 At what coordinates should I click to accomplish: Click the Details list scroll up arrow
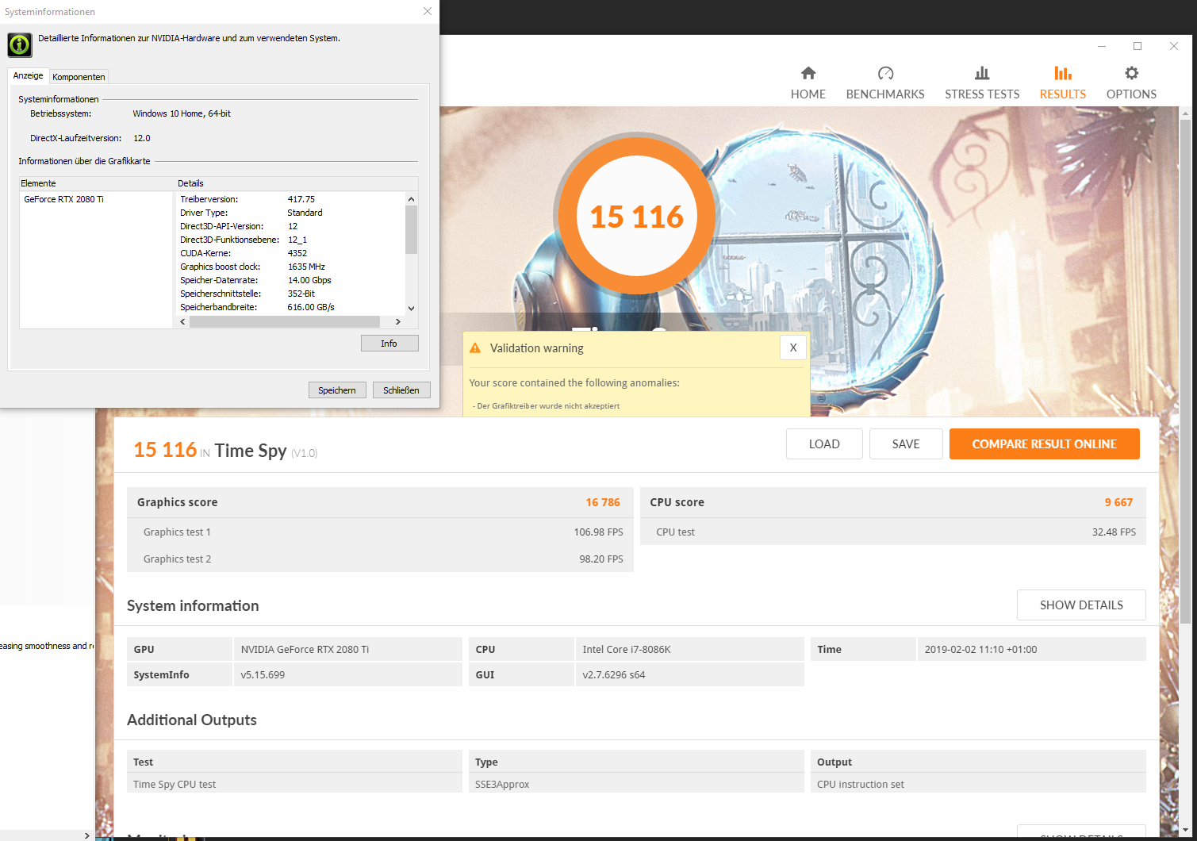pos(411,199)
